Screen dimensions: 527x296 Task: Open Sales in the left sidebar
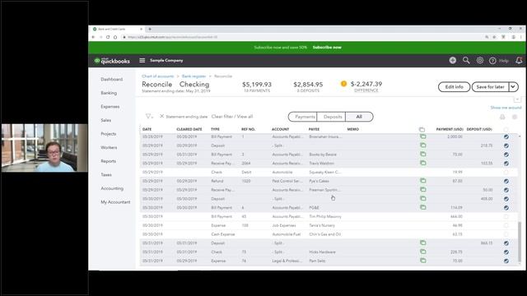tap(106, 120)
